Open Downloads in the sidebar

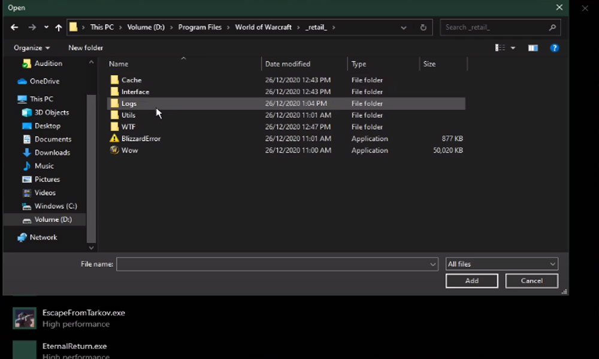coord(46,153)
